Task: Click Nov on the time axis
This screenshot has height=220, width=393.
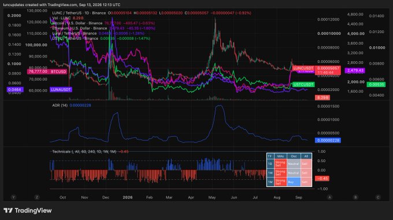Action: 84,198
